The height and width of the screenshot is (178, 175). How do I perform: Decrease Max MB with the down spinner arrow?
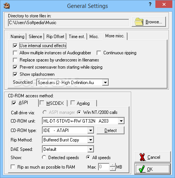112,169
